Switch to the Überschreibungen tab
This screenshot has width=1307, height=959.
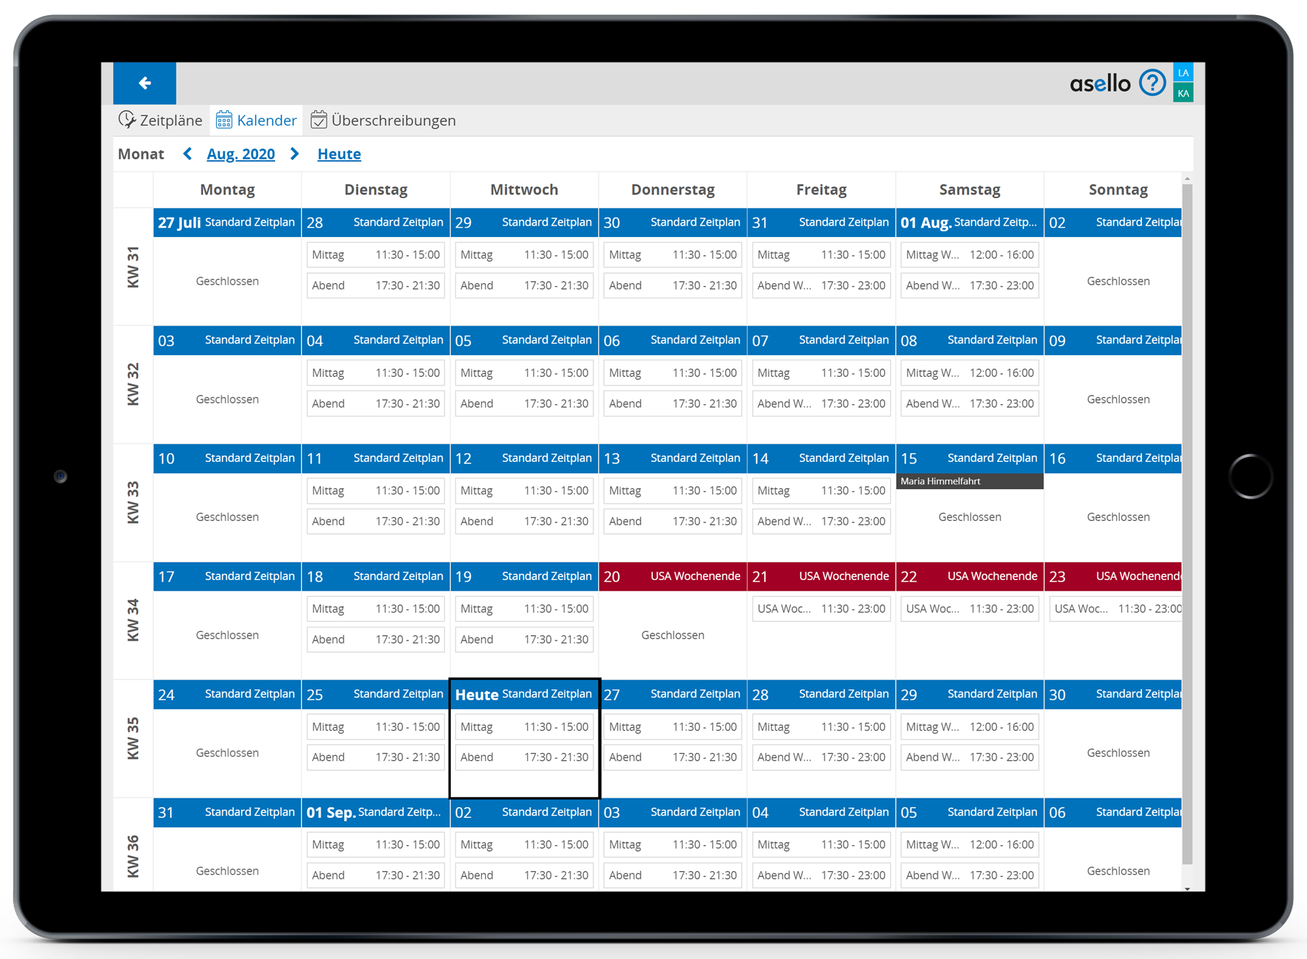[x=393, y=120]
